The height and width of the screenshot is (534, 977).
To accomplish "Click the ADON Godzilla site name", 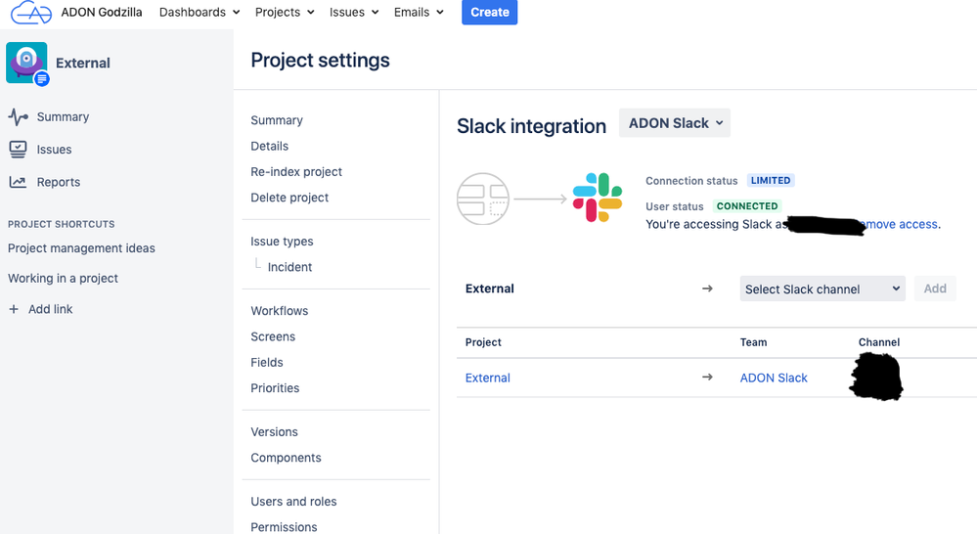I will tap(102, 12).
